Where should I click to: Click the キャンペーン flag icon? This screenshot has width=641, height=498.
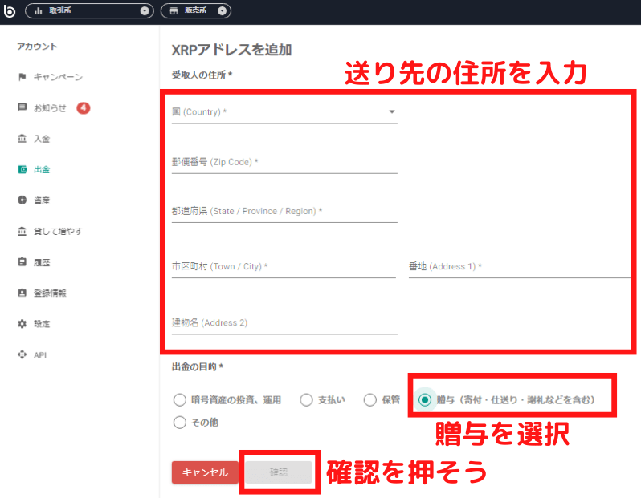(22, 77)
